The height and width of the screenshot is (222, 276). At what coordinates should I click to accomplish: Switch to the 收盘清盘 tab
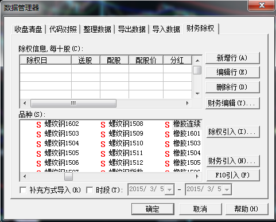coord(28,29)
